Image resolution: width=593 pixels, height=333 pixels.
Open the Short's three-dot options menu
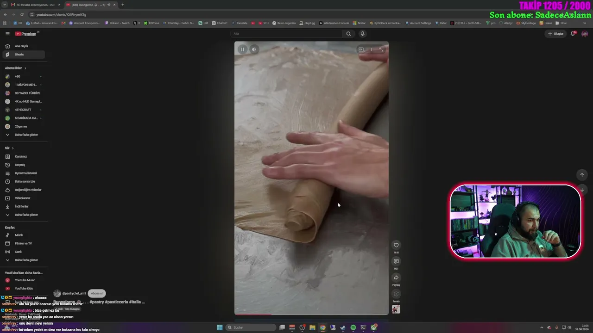coord(371,49)
